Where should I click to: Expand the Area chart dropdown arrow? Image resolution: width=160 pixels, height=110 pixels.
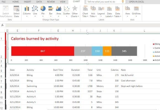[59, 16]
